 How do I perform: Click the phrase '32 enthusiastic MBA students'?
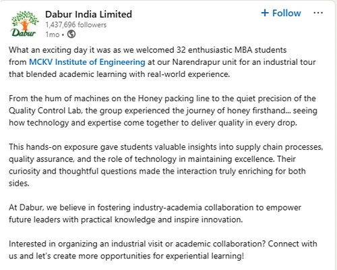click(x=232, y=50)
